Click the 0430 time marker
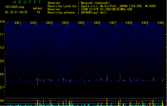This screenshot has height=106, width=167. [x=161, y=23]
